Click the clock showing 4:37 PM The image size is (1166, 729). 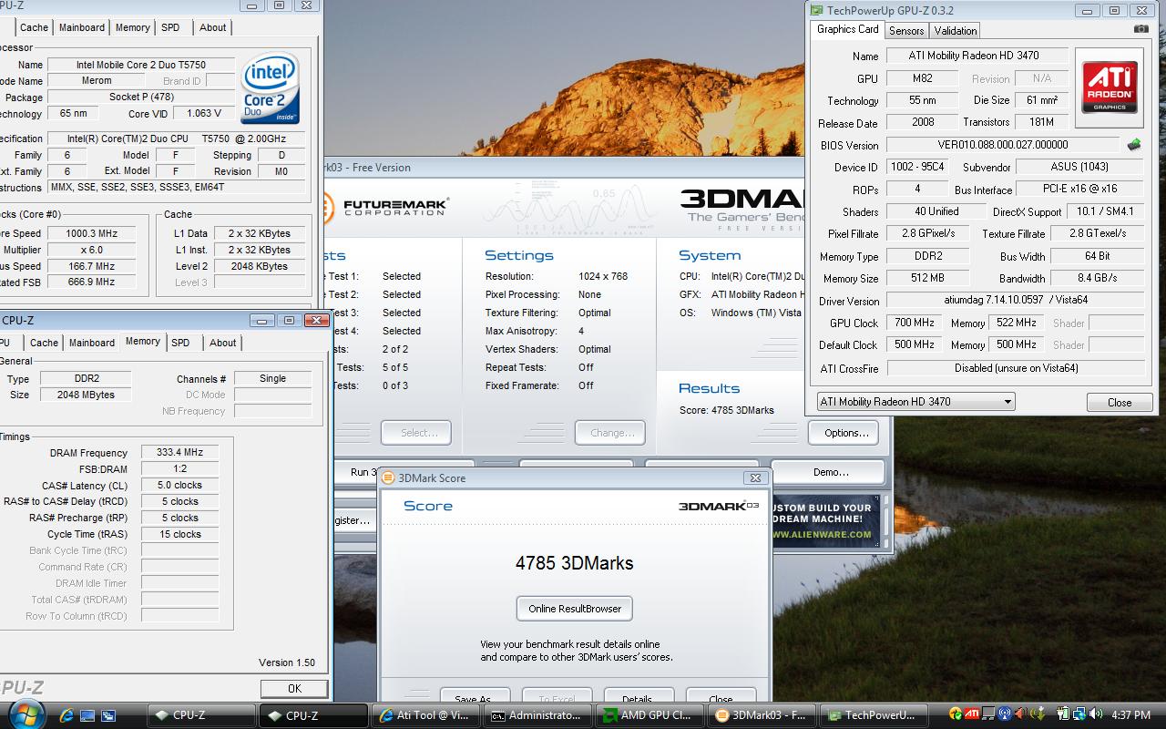pyautogui.click(x=1131, y=715)
